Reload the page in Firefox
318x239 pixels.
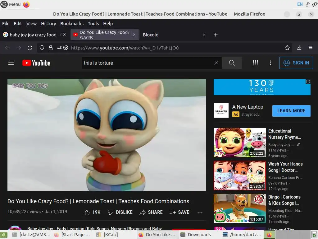(x=30, y=48)
